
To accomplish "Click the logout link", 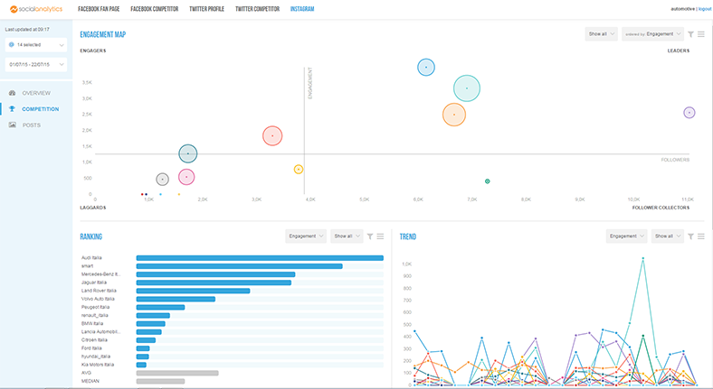I will coord(704,8).
